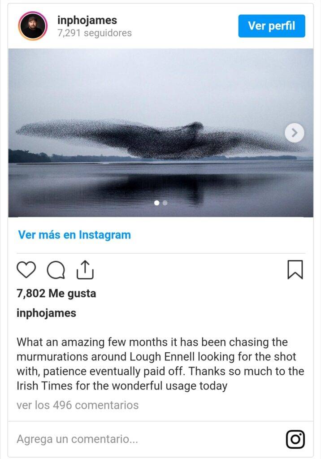Expand ver los 496 comentarios
Viewport: 321px width, 459px height.
point(78,405)
